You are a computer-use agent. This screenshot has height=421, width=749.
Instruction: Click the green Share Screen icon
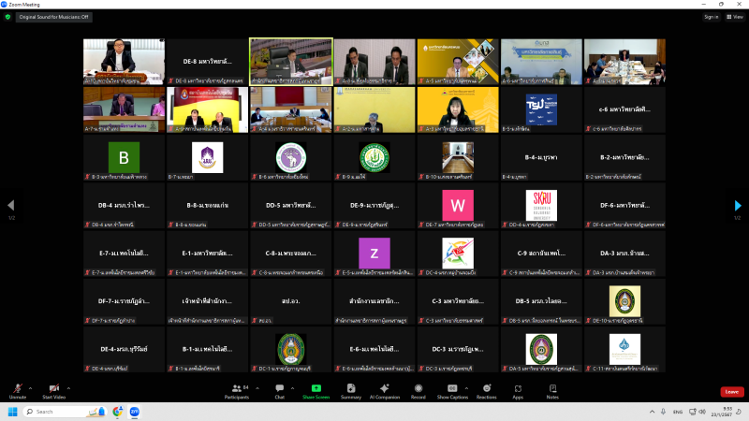click(x=316, y=387)
